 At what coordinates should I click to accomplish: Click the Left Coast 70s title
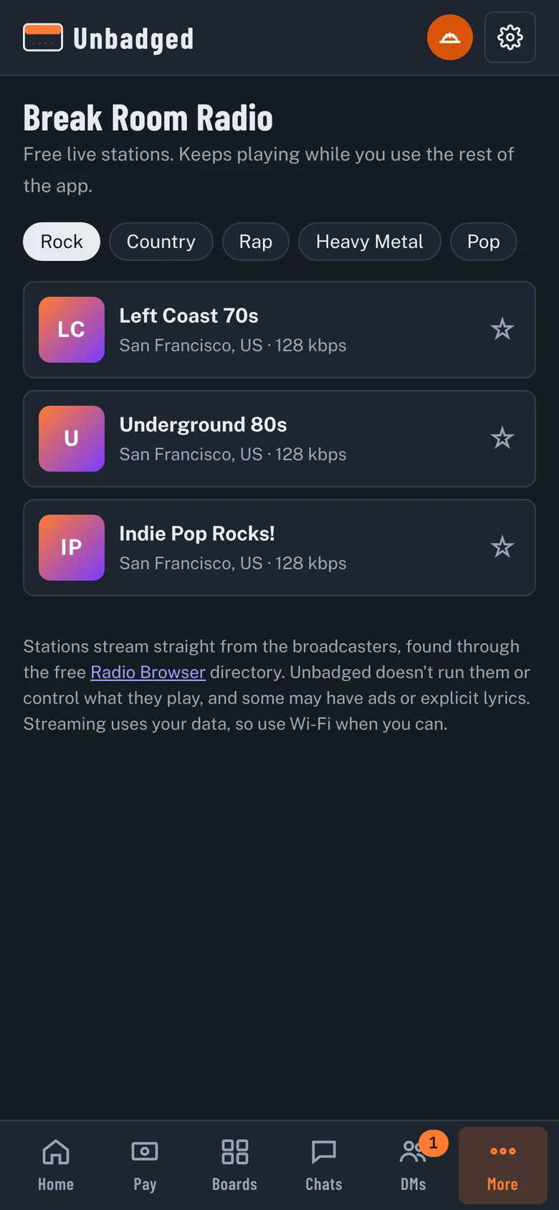click(x=189, y=316)
